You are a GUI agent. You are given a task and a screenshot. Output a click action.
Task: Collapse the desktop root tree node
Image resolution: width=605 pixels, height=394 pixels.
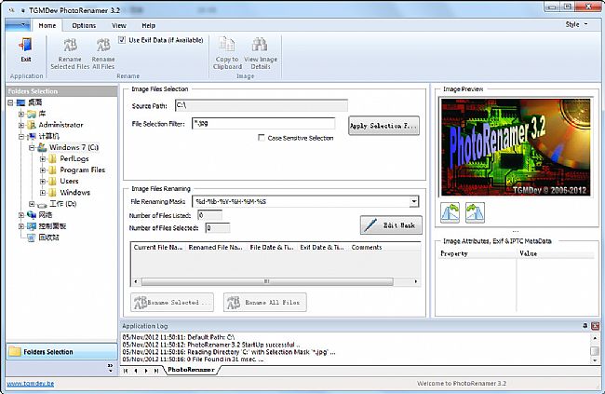click(10, 102)
